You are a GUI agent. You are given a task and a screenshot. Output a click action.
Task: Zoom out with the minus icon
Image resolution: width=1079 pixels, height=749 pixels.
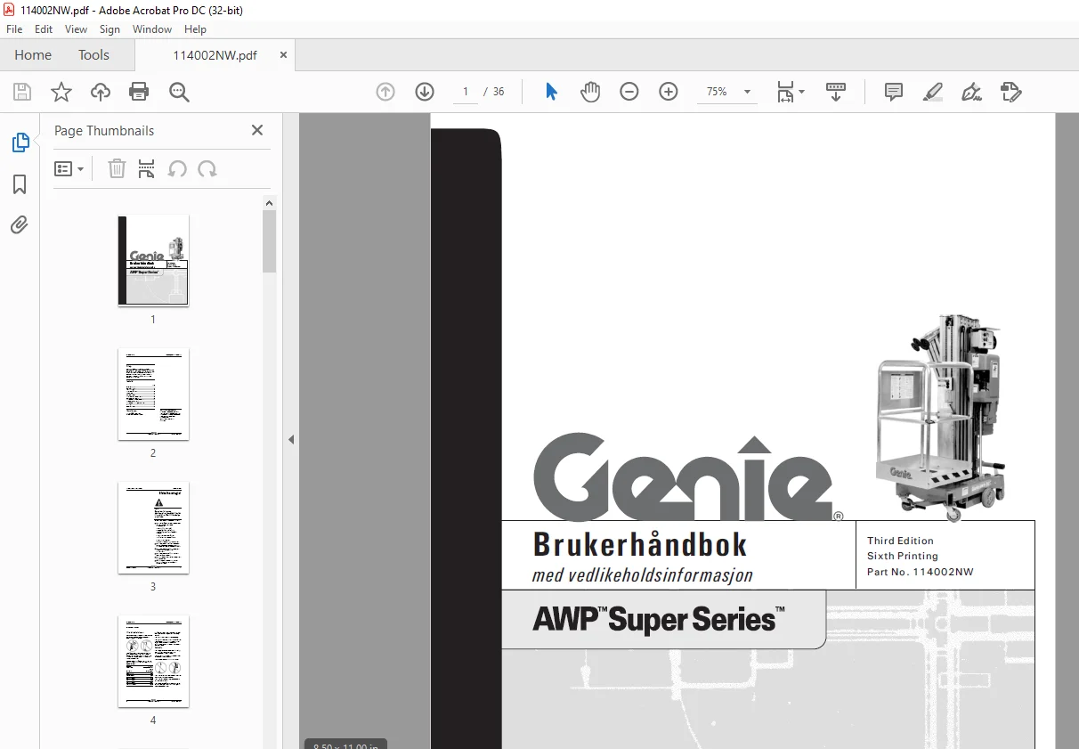point(629,92)
